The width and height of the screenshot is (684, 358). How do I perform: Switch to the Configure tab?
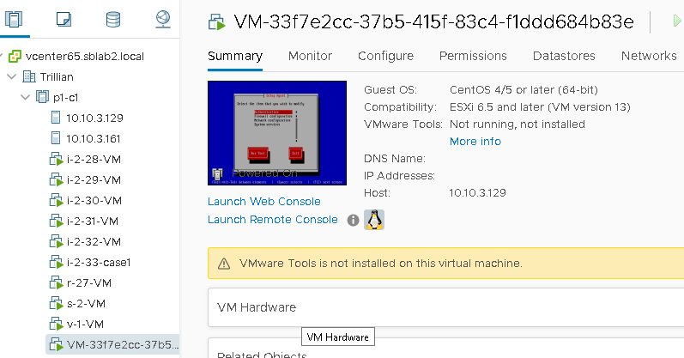point(385,56)
